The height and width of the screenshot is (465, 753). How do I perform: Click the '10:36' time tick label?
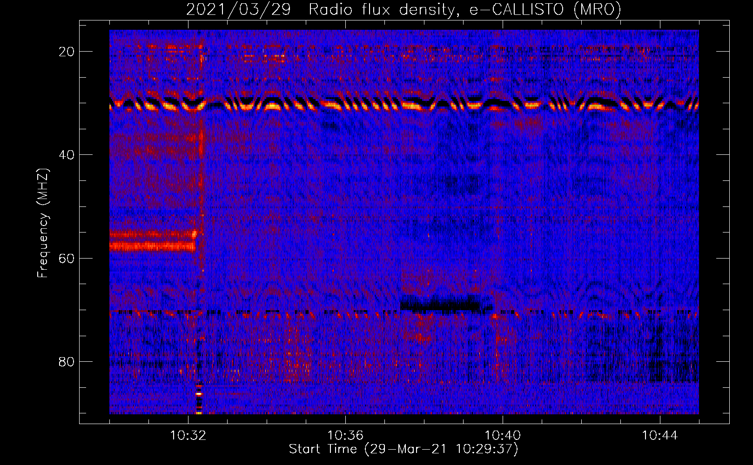pos(345,435)
